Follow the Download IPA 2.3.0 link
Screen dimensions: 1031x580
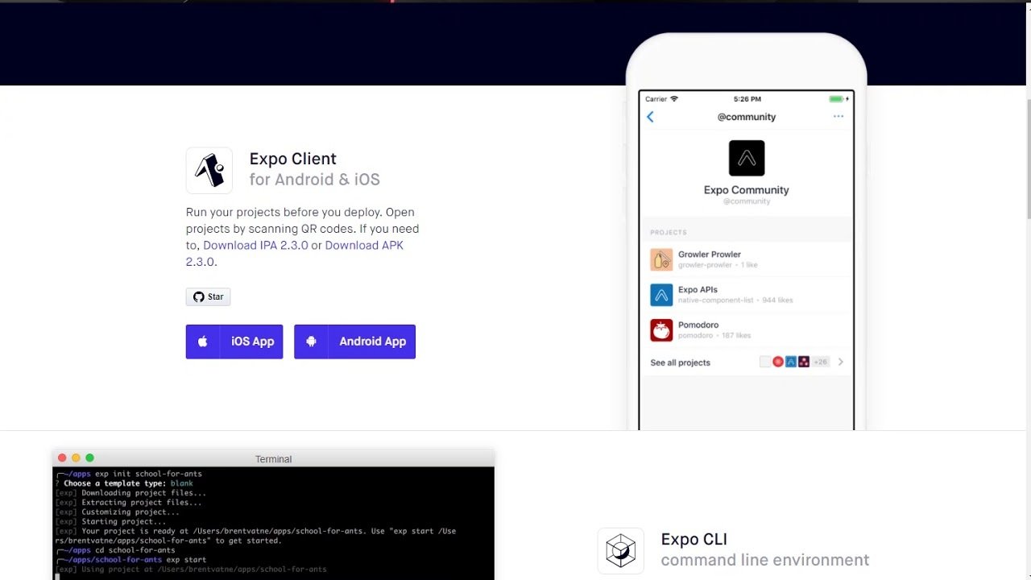coord(255,245)
